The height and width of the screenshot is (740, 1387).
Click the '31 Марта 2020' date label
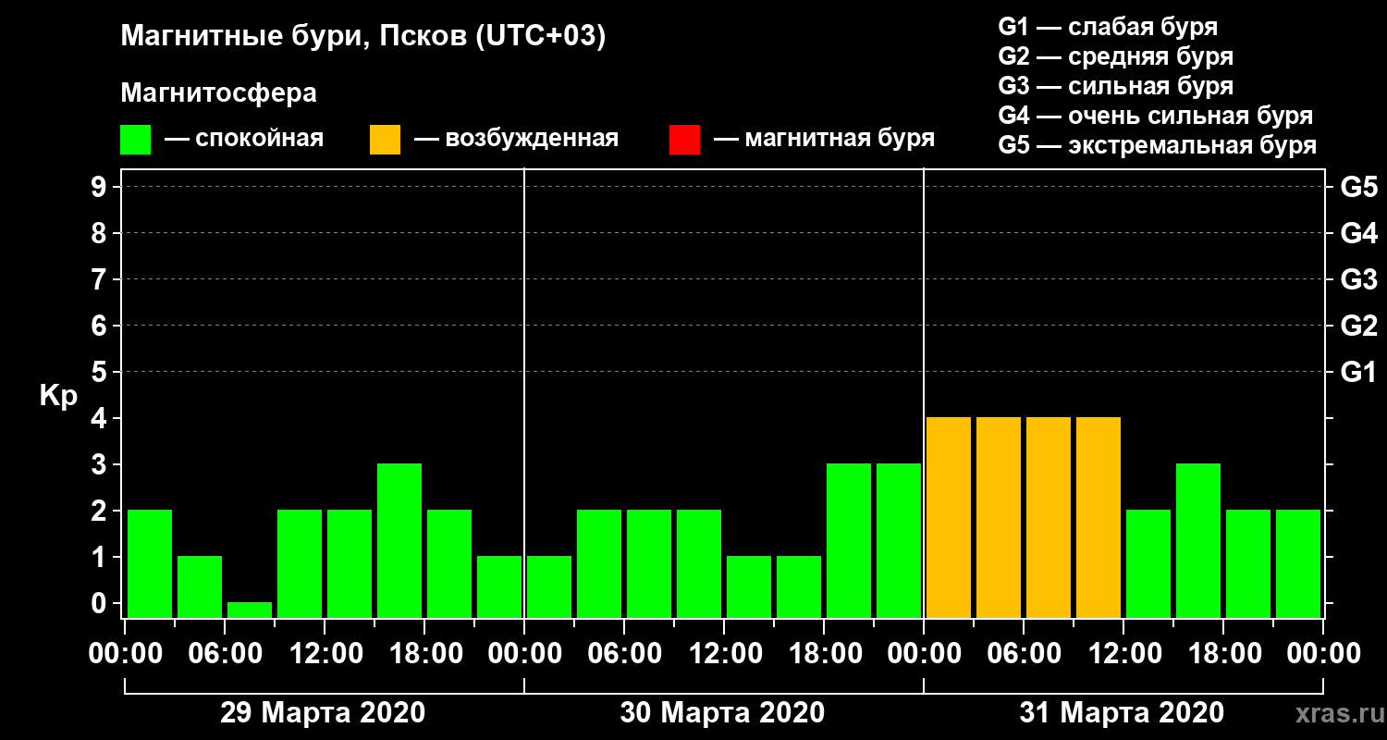tap(1122, 713)
